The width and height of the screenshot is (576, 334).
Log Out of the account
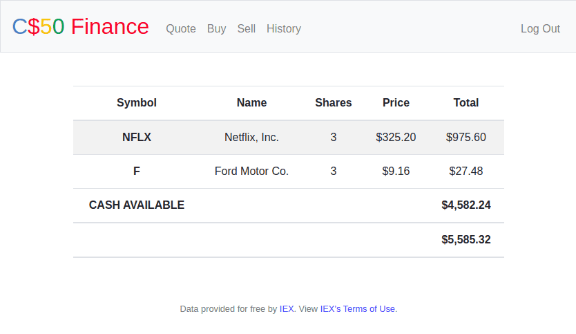pos(540,28)
